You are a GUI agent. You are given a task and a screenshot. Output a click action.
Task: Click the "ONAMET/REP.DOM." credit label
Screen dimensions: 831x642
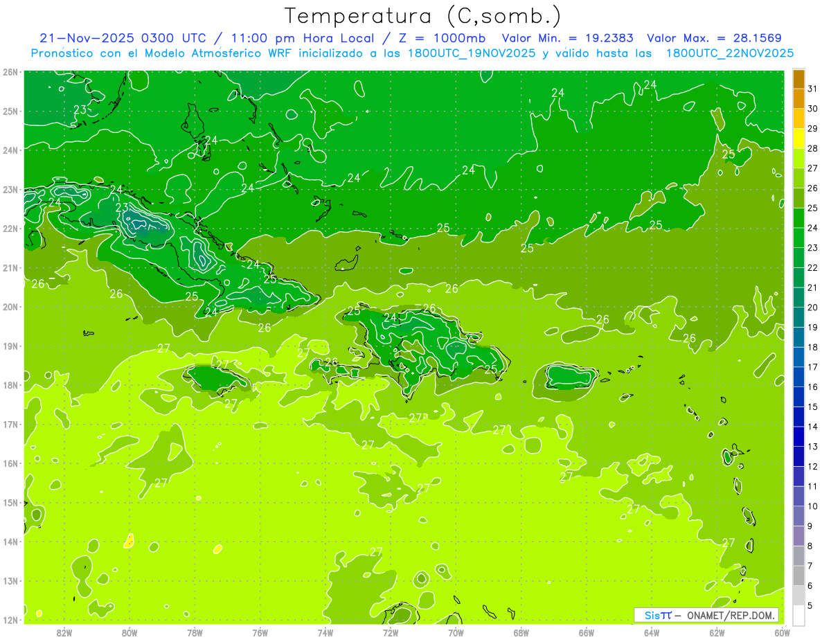732,615
